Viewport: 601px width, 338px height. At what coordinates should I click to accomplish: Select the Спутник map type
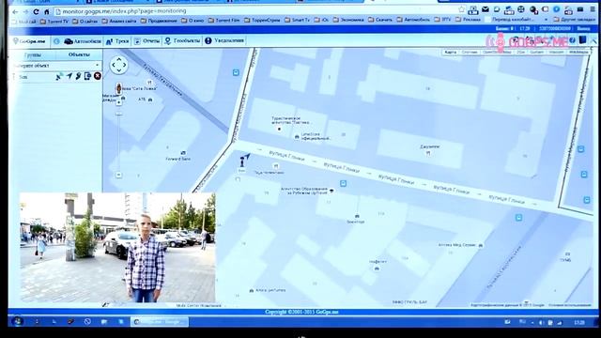point(470,53)
